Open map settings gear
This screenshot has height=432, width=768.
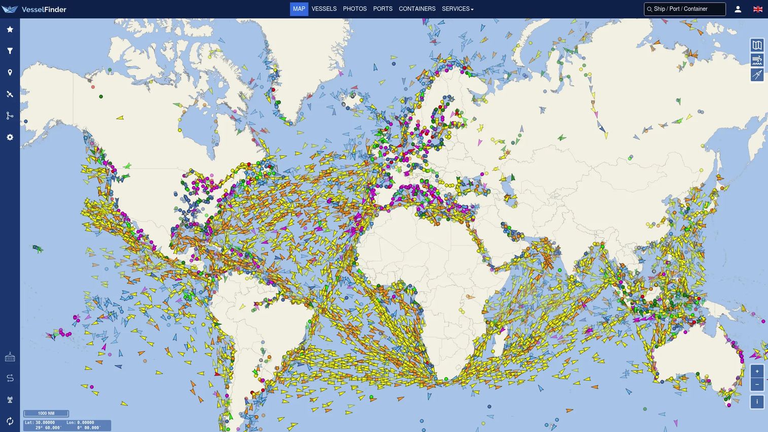pyautogui.click(x=10, y=137)
